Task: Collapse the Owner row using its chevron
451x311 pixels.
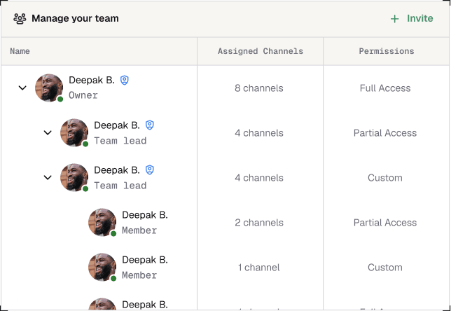Action: click(x=22, y=88)
